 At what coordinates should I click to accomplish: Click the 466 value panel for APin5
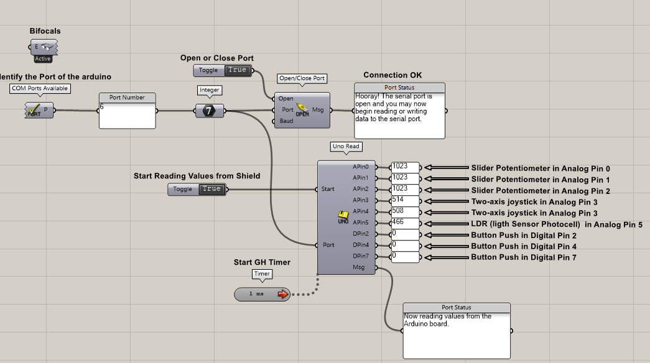pyautogui.click(x=406, y=223)
